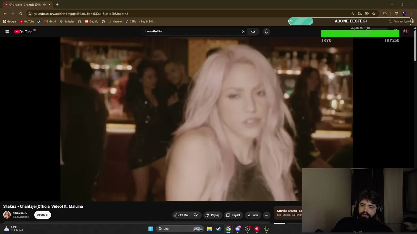The width and height of the screenshot is (417, 234).
Task: Focus the youtube.com address bar URL
Action: click(x=81, y=14)
